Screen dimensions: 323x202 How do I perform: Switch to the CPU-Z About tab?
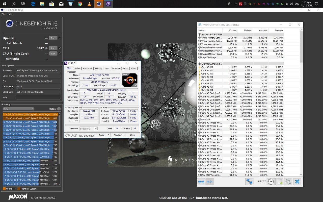133,68
